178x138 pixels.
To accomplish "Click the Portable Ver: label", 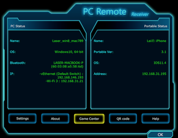I will 104,52.
